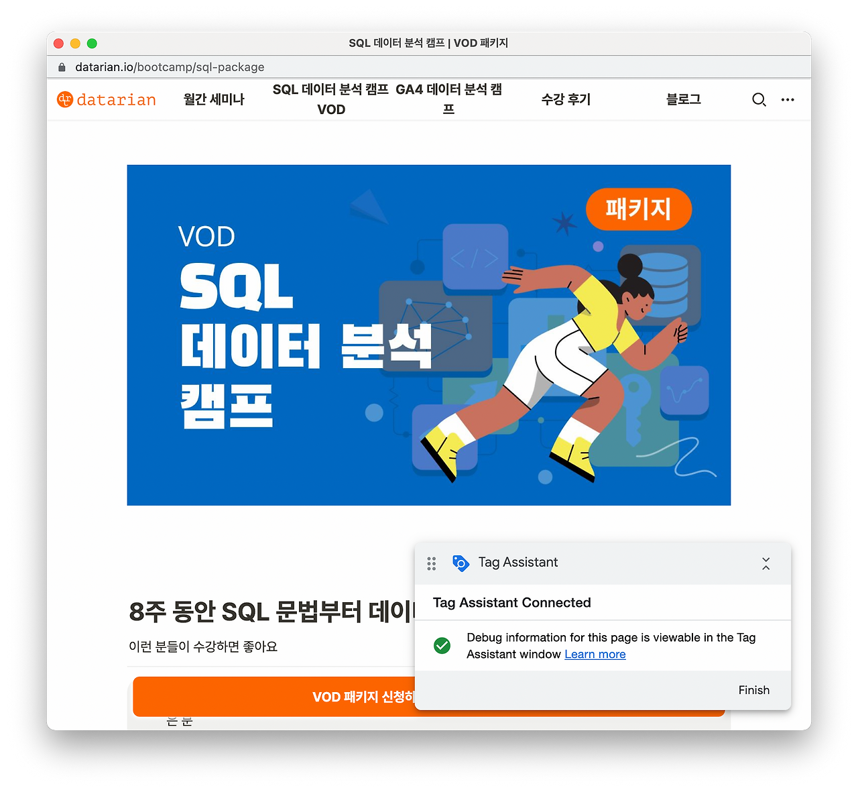The width and height of the screenshot is (858, 792).
Task: Open the 월간 세미나 menu item
Action: [214, 99]
